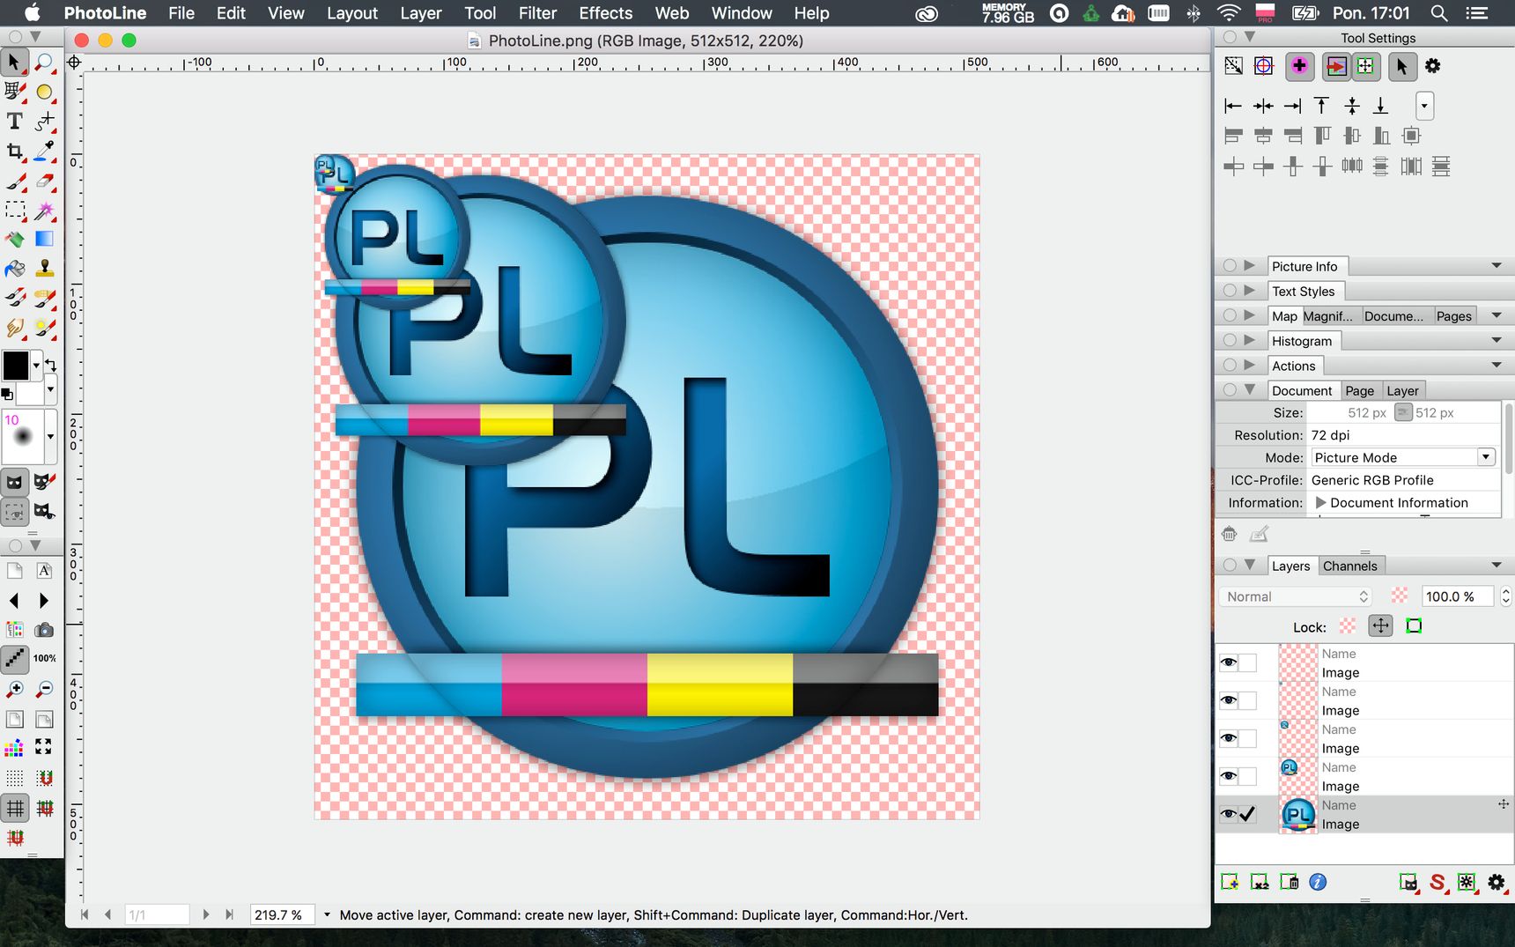This screenshot has width=1515, height=947.
Task: Select the Text tool in the toolbox
Action: pyautogui.click(x=15, y=121)
